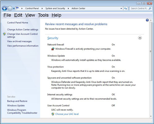Click the Back navigation arrow button
This screenshot has height=124, width=154.
click(x=5, y=8)
